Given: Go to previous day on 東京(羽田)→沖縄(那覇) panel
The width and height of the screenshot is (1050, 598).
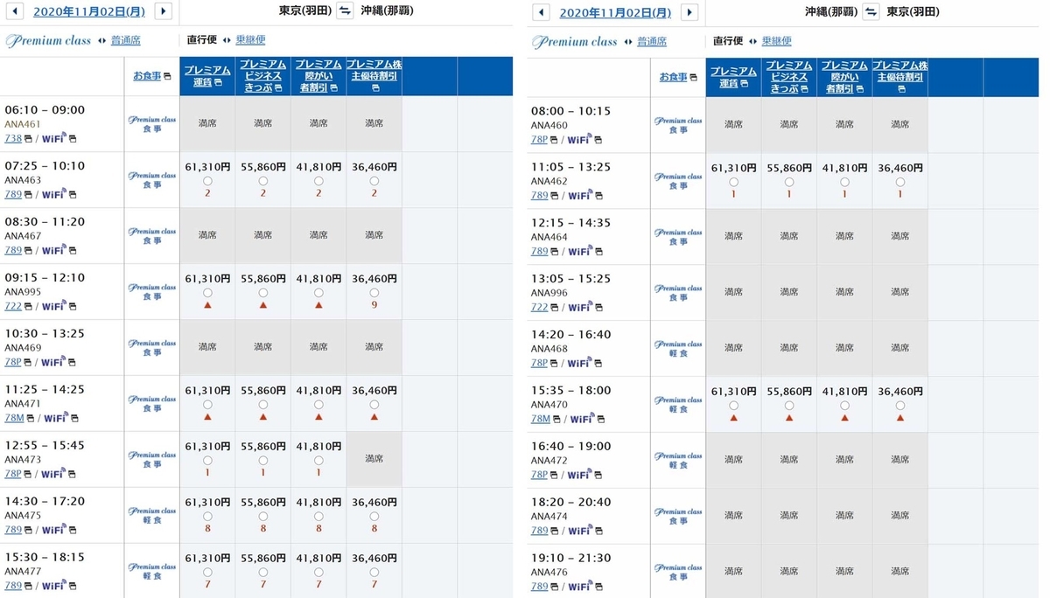Looking at the screenshot, I should pos(14,11).
